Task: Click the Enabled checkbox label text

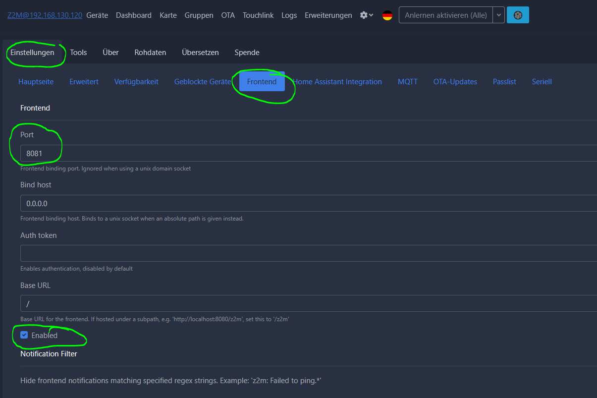Action: [x=45, y=336]
